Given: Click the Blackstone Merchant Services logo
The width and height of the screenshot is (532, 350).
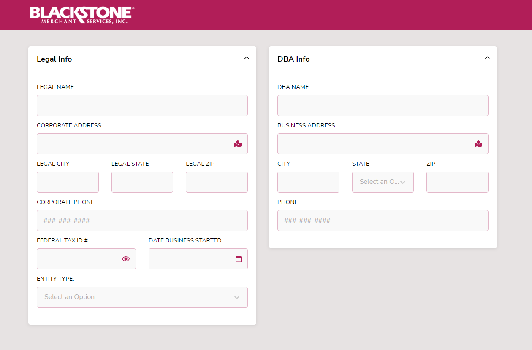Looking at the screenshot, I should point(82,15).
